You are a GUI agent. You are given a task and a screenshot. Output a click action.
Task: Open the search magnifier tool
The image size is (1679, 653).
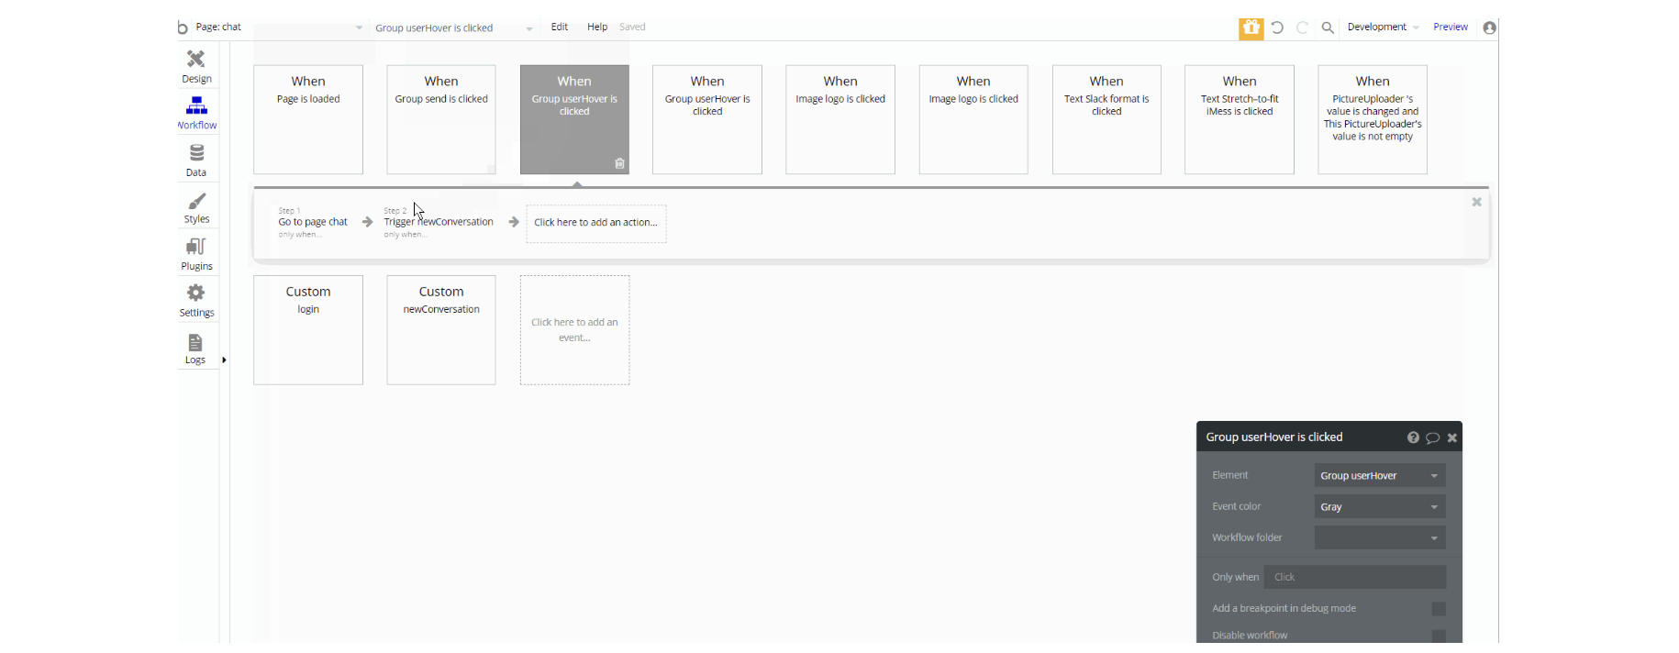click(x=1328, y=28)
